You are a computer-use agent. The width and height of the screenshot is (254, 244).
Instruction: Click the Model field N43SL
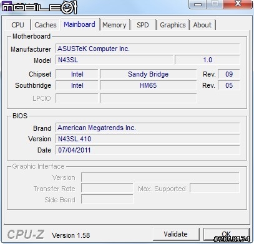(x=114, y=60)
